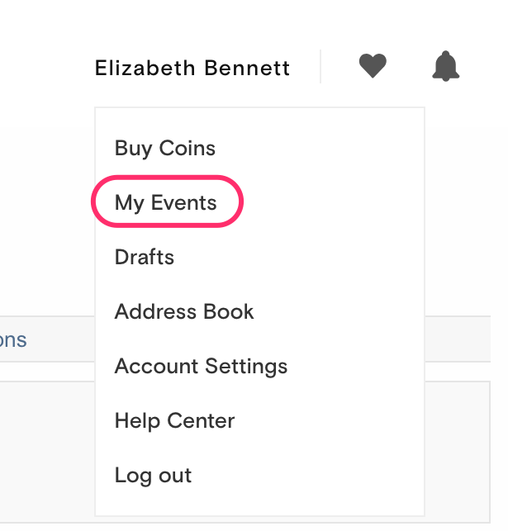Screen dimensions: 508x531
Task: Go to Drafts
Action: pos(145,257)
